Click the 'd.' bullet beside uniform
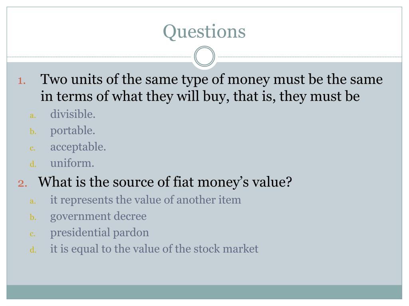 (x=33, y=164)
